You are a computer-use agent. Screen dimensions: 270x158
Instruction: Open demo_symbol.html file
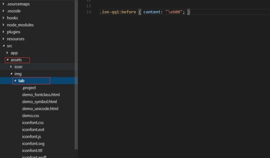39,102
